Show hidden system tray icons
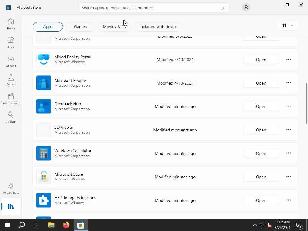This screenshot has height=231, width=308. coord(254,225)
